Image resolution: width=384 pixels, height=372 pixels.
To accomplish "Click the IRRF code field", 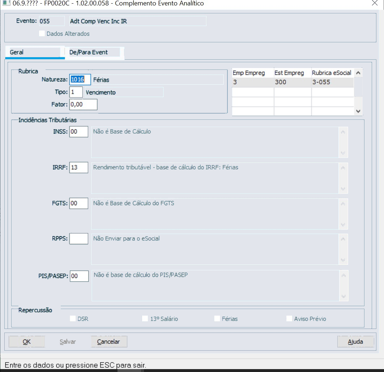I will [78, 168].
